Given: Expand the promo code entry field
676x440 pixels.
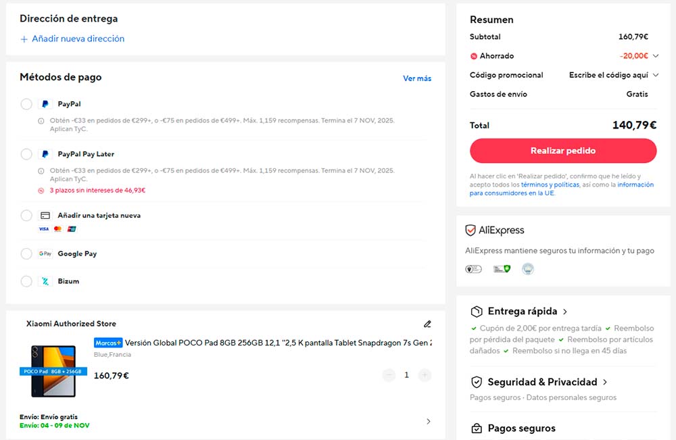Looking at the screenshot, I should (655, 75).
